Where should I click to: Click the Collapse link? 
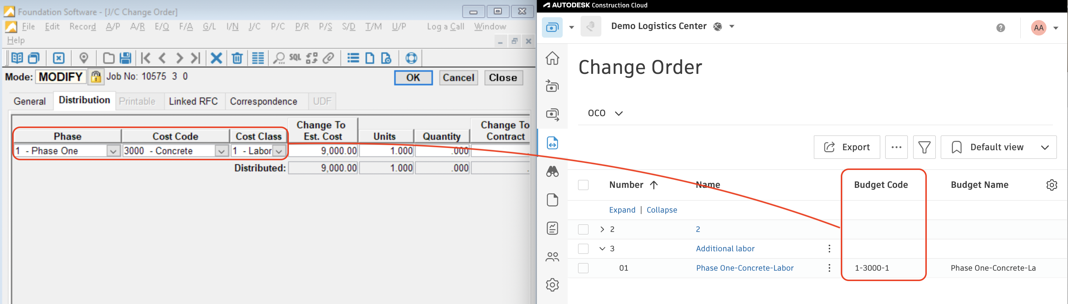(x=662, y=210)
